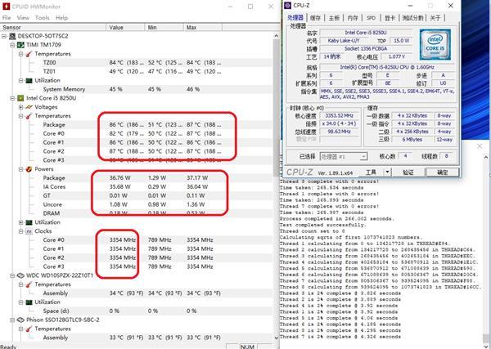The width and height of the screenshot is (491, 349).
Task: Click the HWMonitor title bar app icon
Action: pyautogui.click(x=6, y=6)
